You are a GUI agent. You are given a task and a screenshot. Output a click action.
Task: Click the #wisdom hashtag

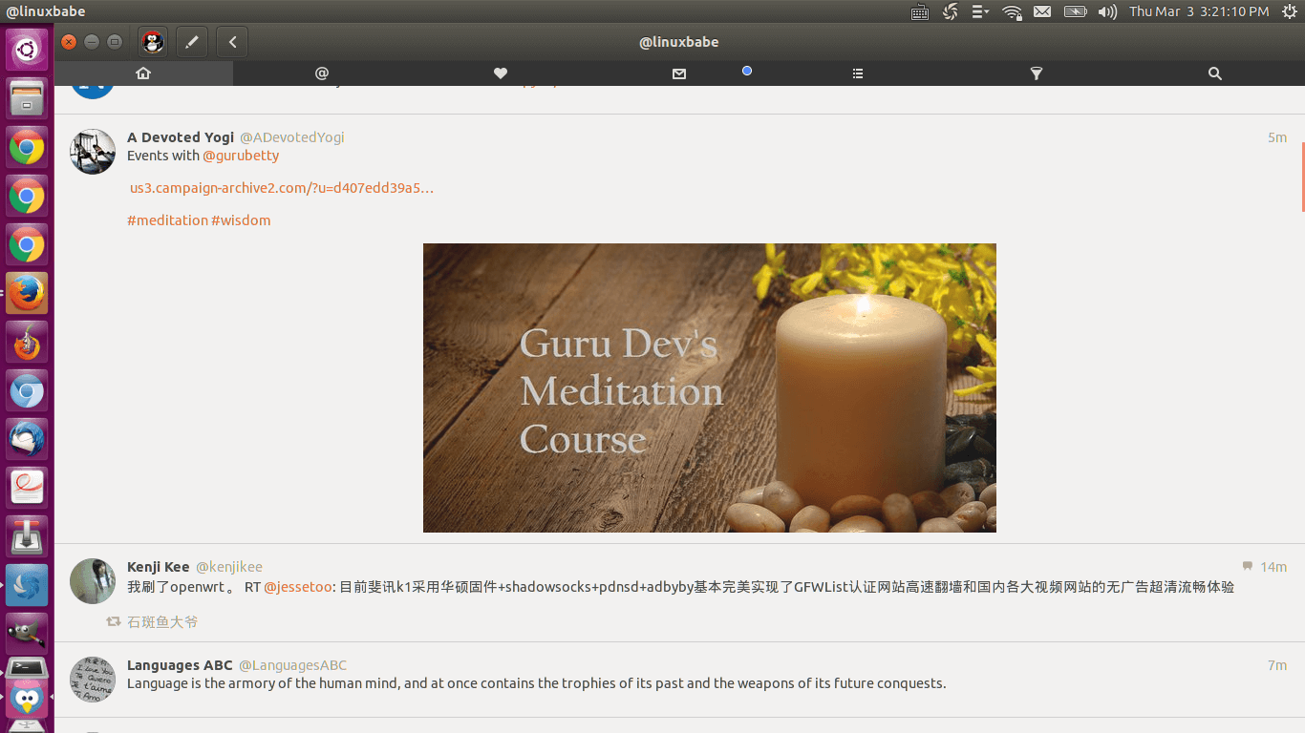point(241,220)
